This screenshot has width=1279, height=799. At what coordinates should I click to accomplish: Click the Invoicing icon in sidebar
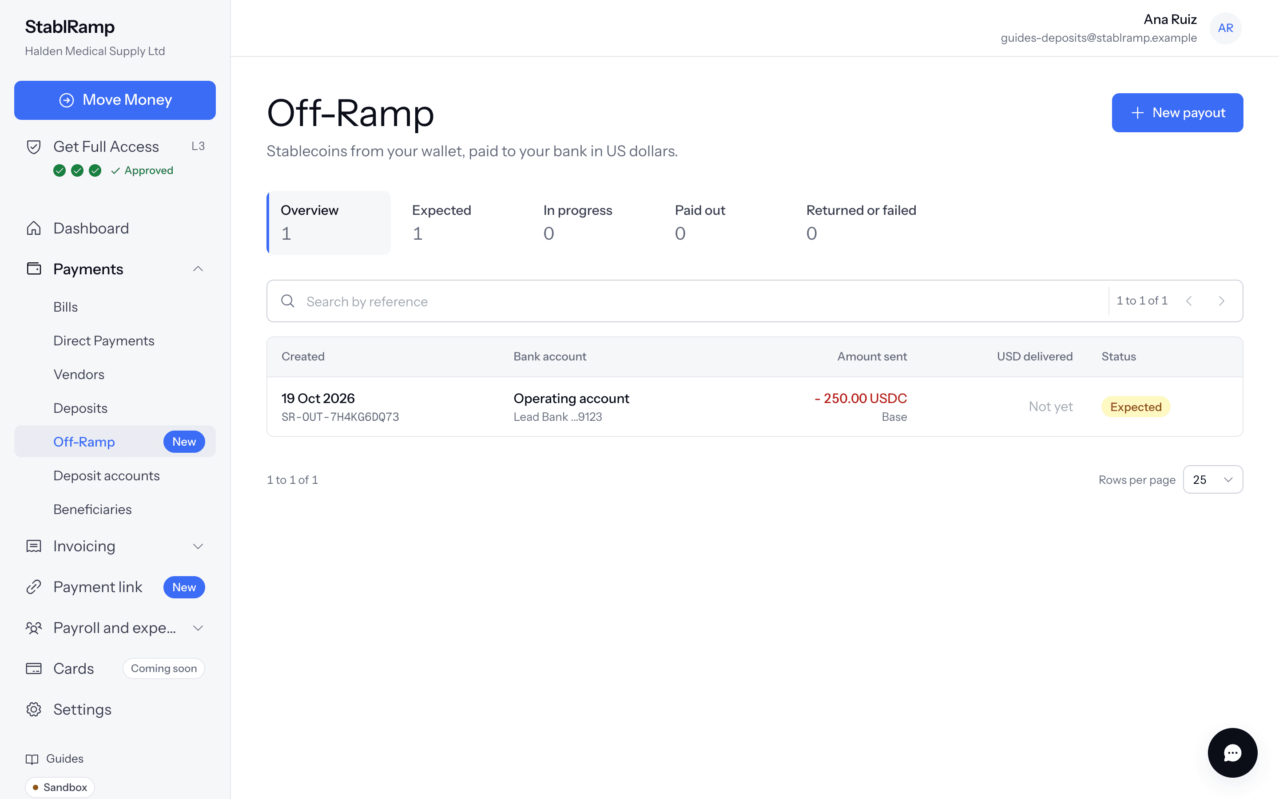(x=34, y=546)
